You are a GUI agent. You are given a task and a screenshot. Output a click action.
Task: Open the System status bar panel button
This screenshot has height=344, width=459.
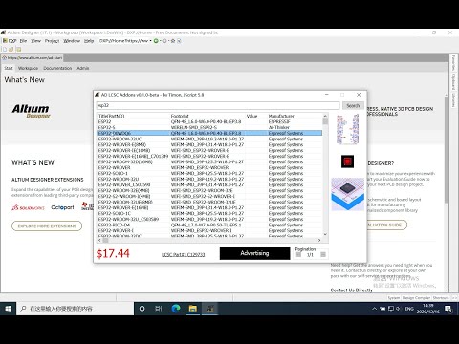tap(394, 298)
